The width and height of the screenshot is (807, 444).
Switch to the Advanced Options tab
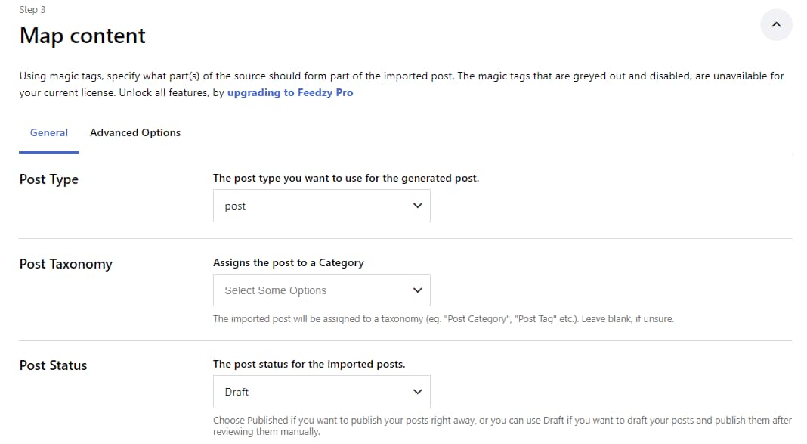(x=134, y=132)
